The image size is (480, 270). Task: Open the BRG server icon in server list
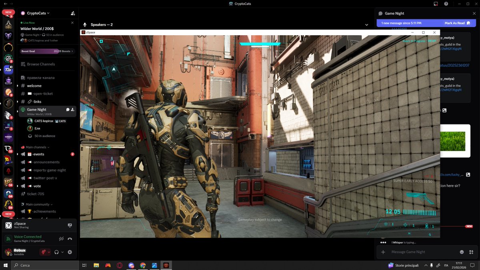click(x=8, y=24)
